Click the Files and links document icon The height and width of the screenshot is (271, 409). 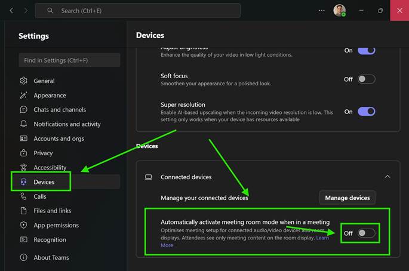coord(23,211)
